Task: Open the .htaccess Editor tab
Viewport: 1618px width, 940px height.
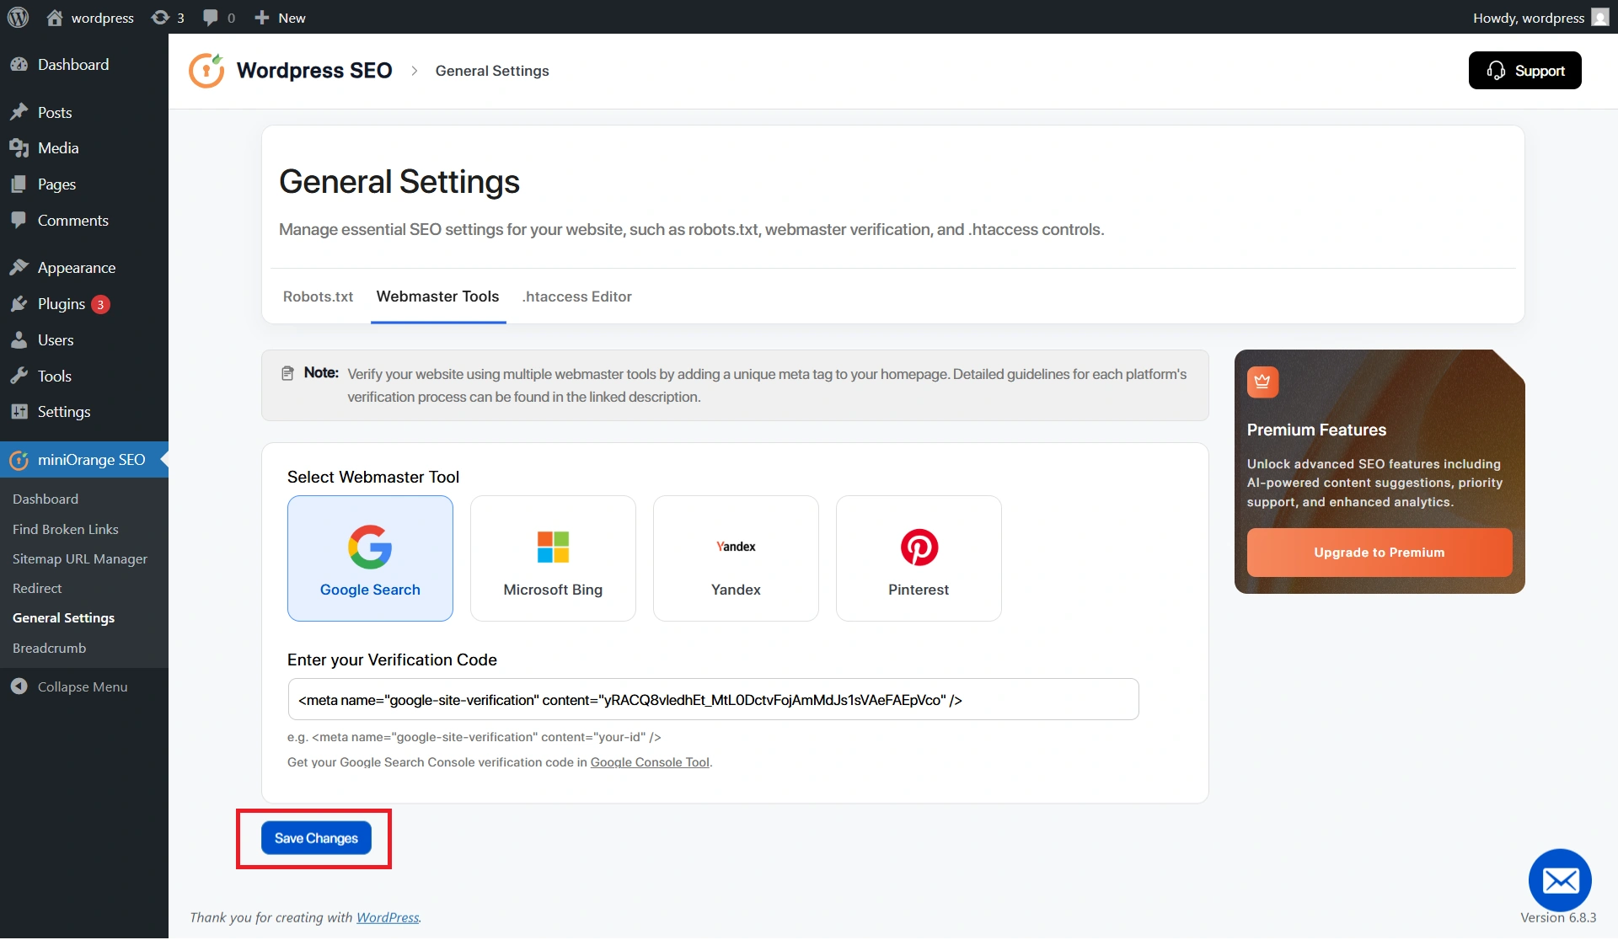Action: [576, 296]
